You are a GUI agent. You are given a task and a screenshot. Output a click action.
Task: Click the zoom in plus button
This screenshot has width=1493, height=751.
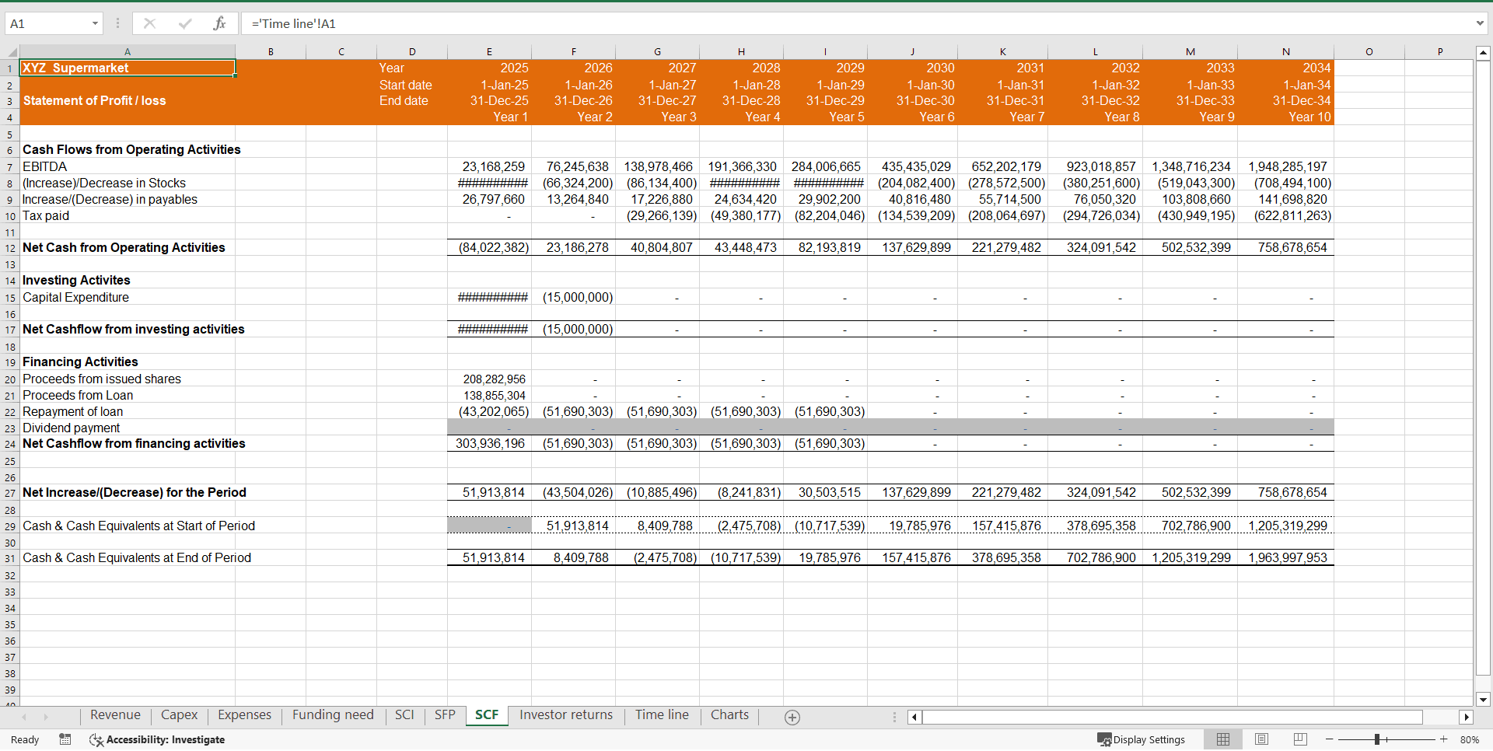pyautogui.click(x=1443, y=739)
